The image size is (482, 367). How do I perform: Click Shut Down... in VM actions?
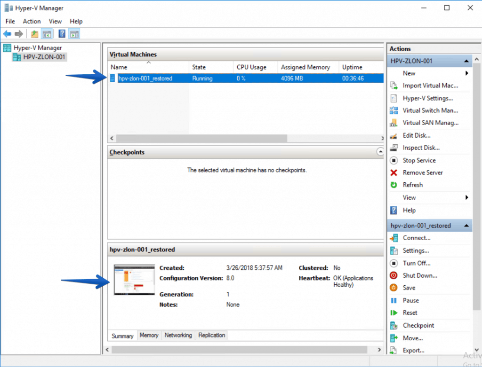(420, 275)
